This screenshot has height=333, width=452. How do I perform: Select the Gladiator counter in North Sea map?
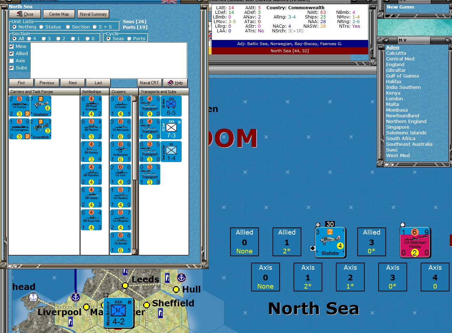(330, 242)
